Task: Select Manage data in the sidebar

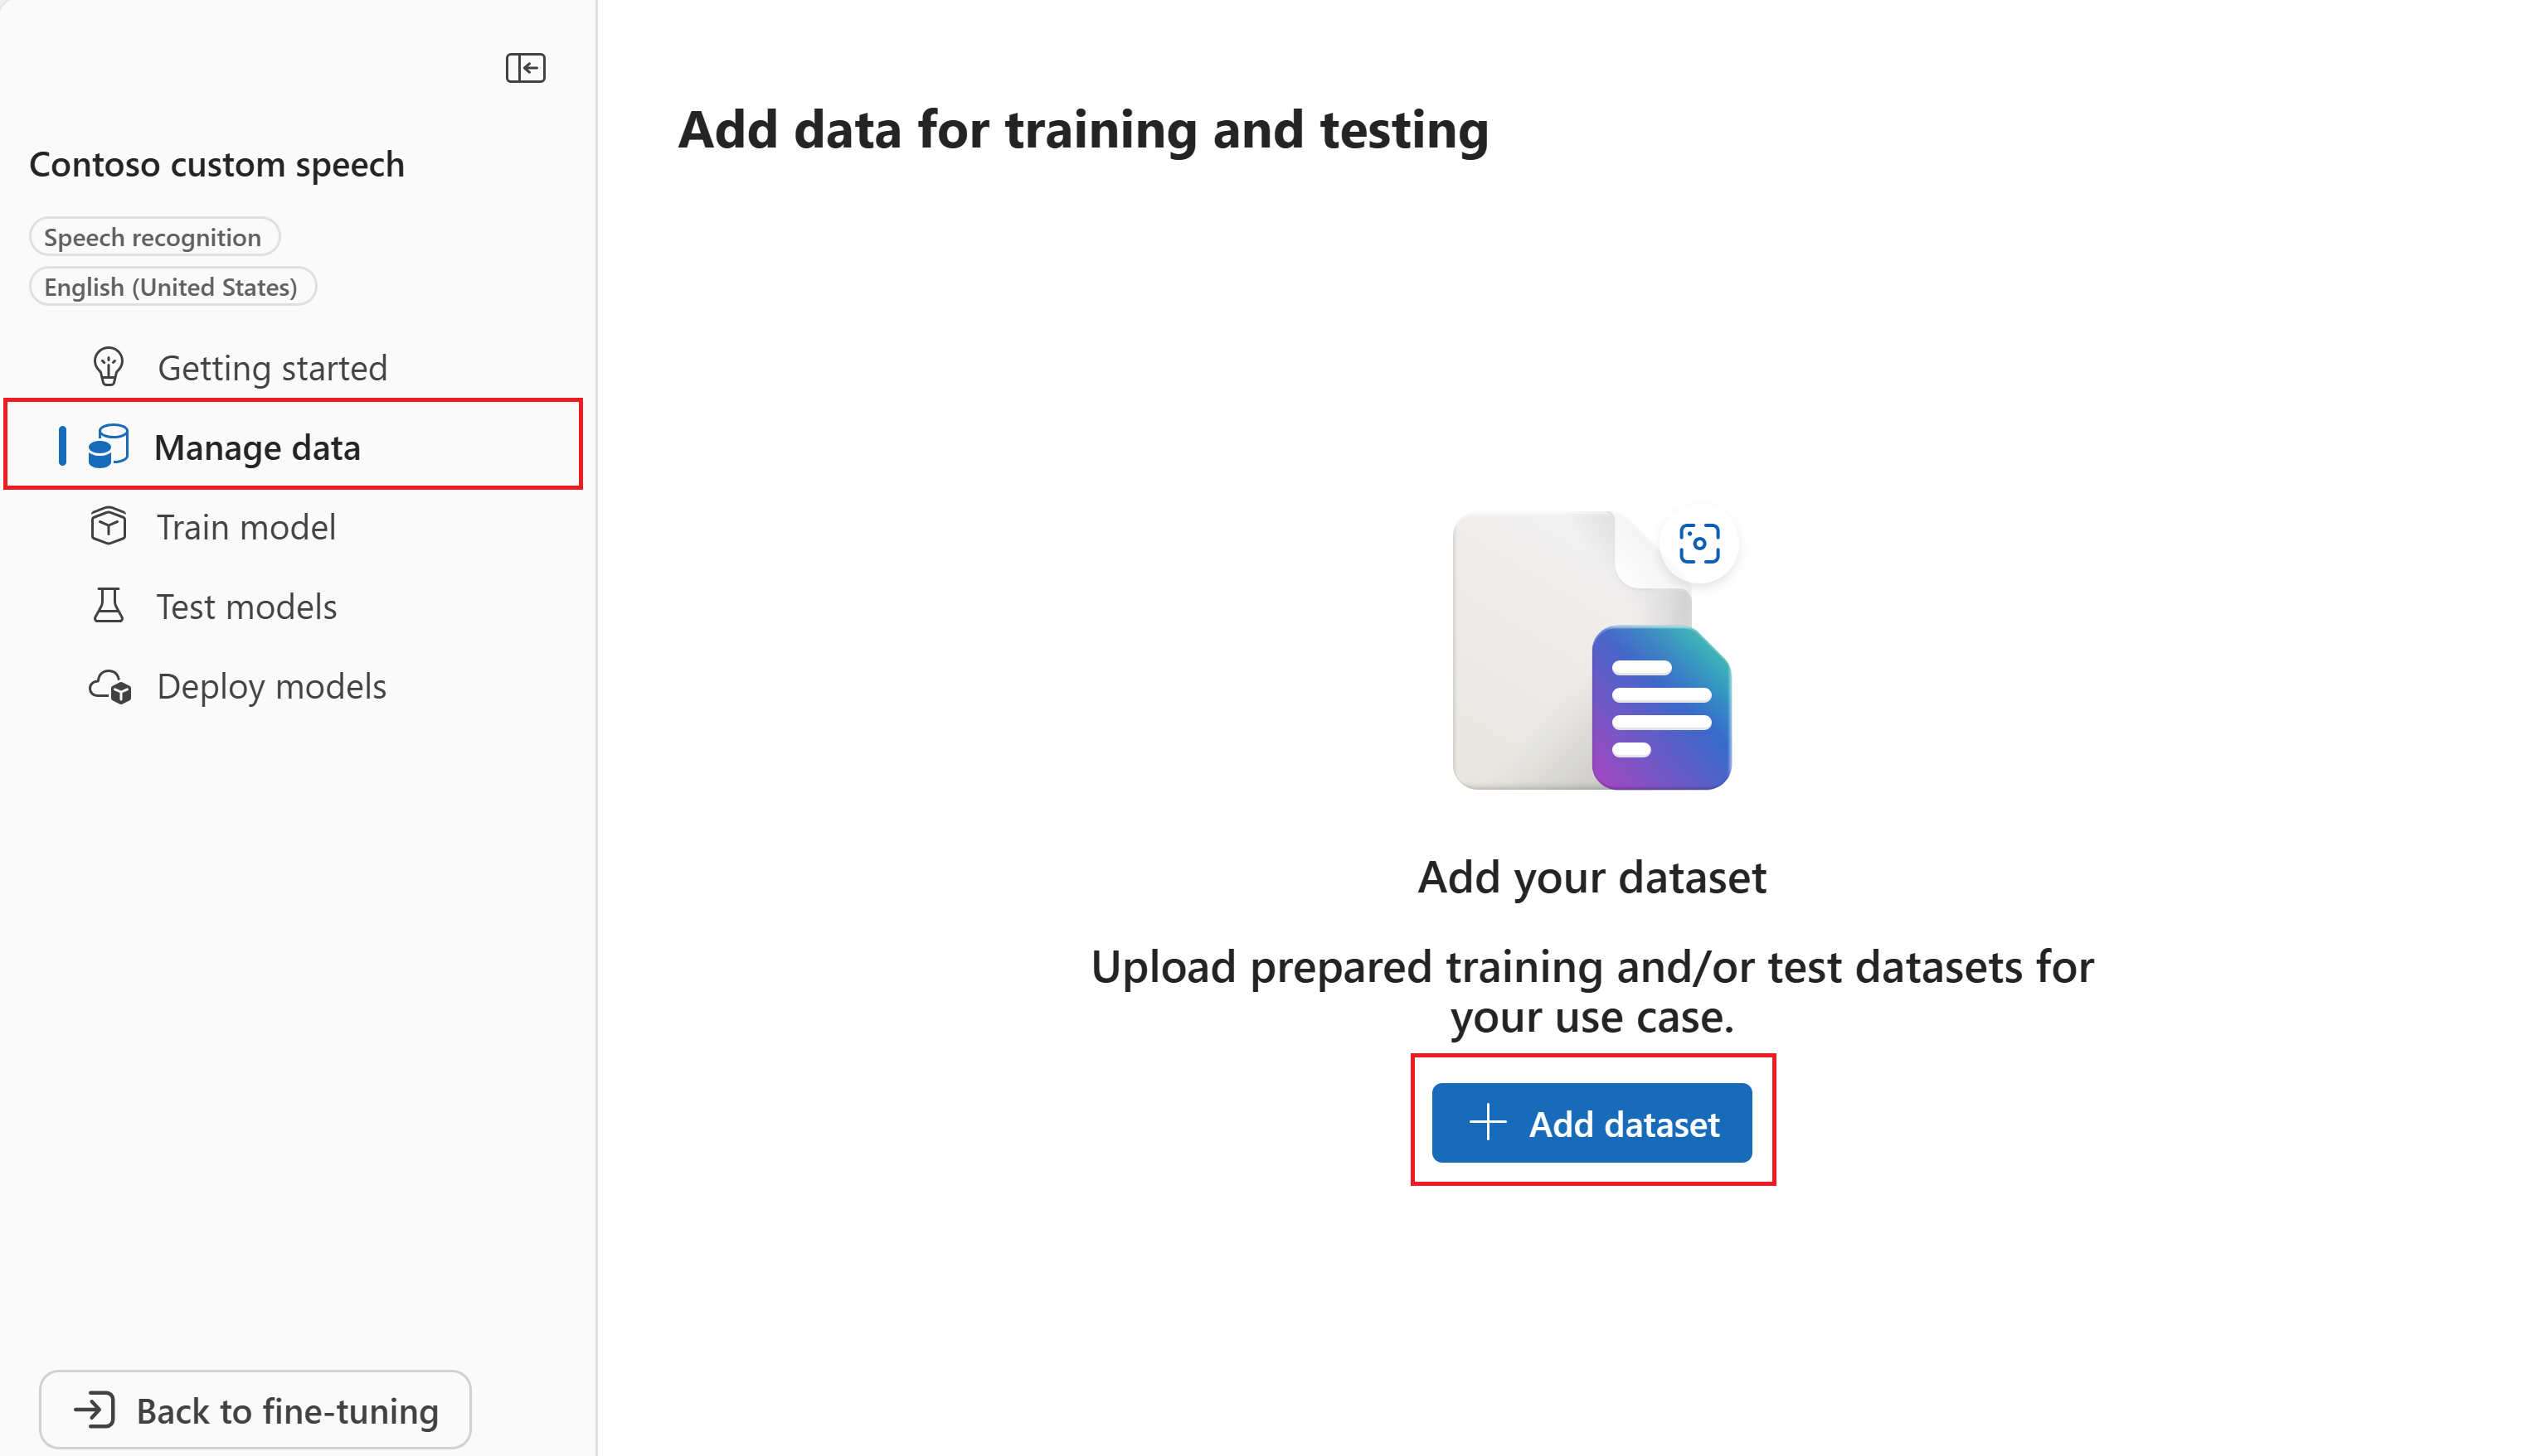Action: pos(257,447)
